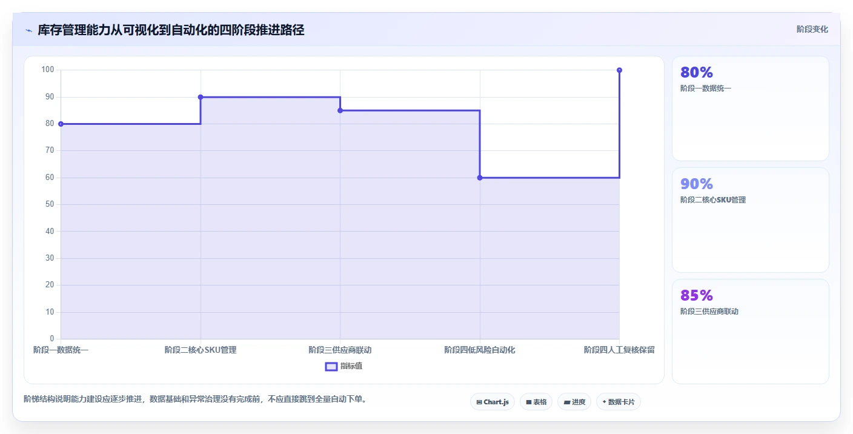Viewport: 853px width, 434px height.
Task: Click the 阶段二核心SKU管理 axis label
Action: [201, 350]
